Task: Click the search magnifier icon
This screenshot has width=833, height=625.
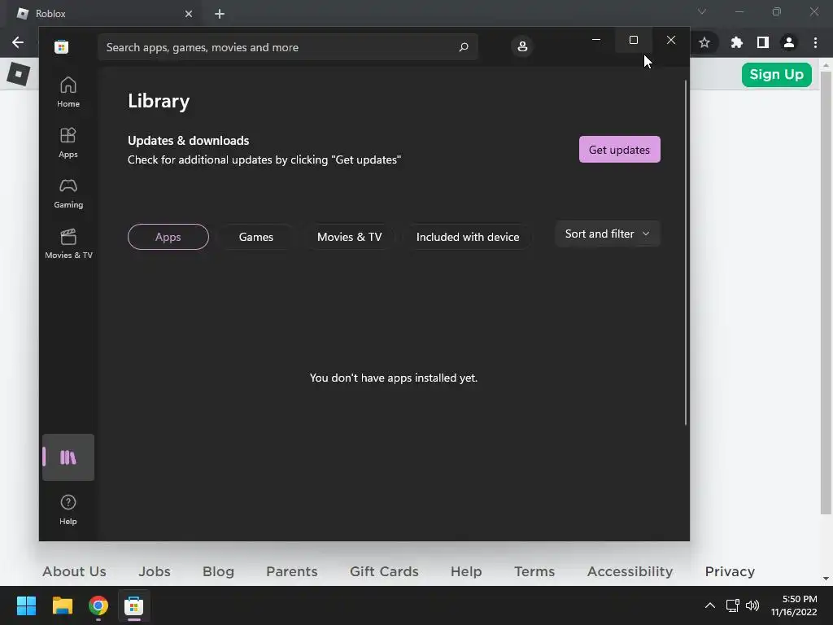Action: (463, 46)
